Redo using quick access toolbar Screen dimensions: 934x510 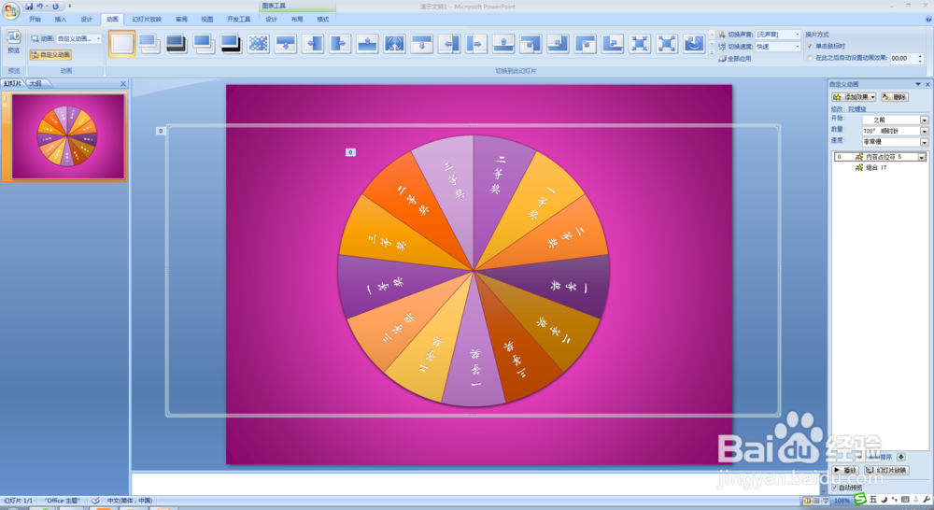pyautogui.click(x=55, y=6)
